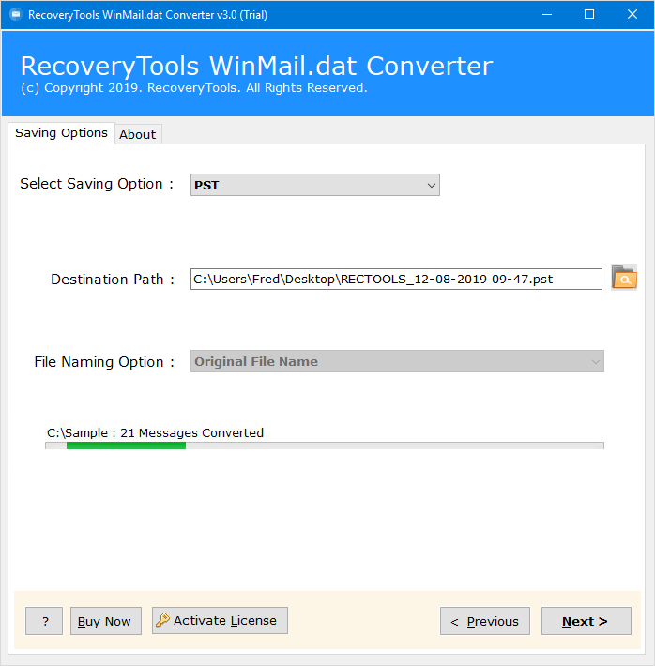Screen dimensions: 655x666
Task: Click the browse folder icon beside Destination Path
Action: [x=623, y=278]
